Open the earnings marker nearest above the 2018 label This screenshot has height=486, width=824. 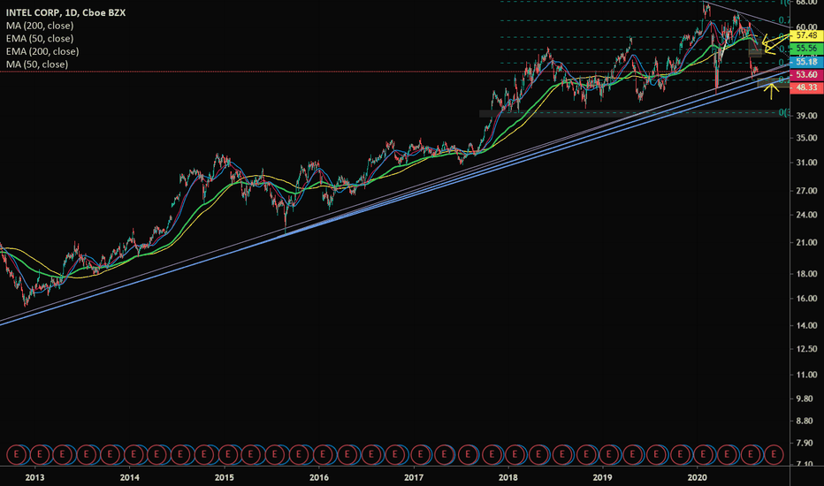515,454
